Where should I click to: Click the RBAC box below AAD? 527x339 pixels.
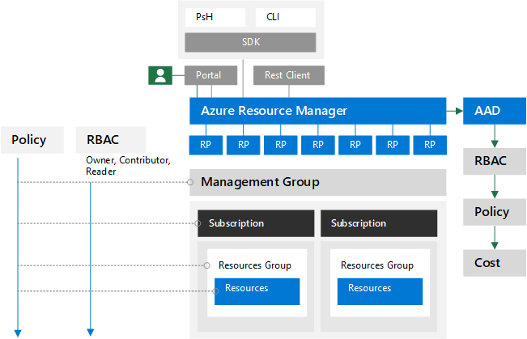click(x=495, y=161)
